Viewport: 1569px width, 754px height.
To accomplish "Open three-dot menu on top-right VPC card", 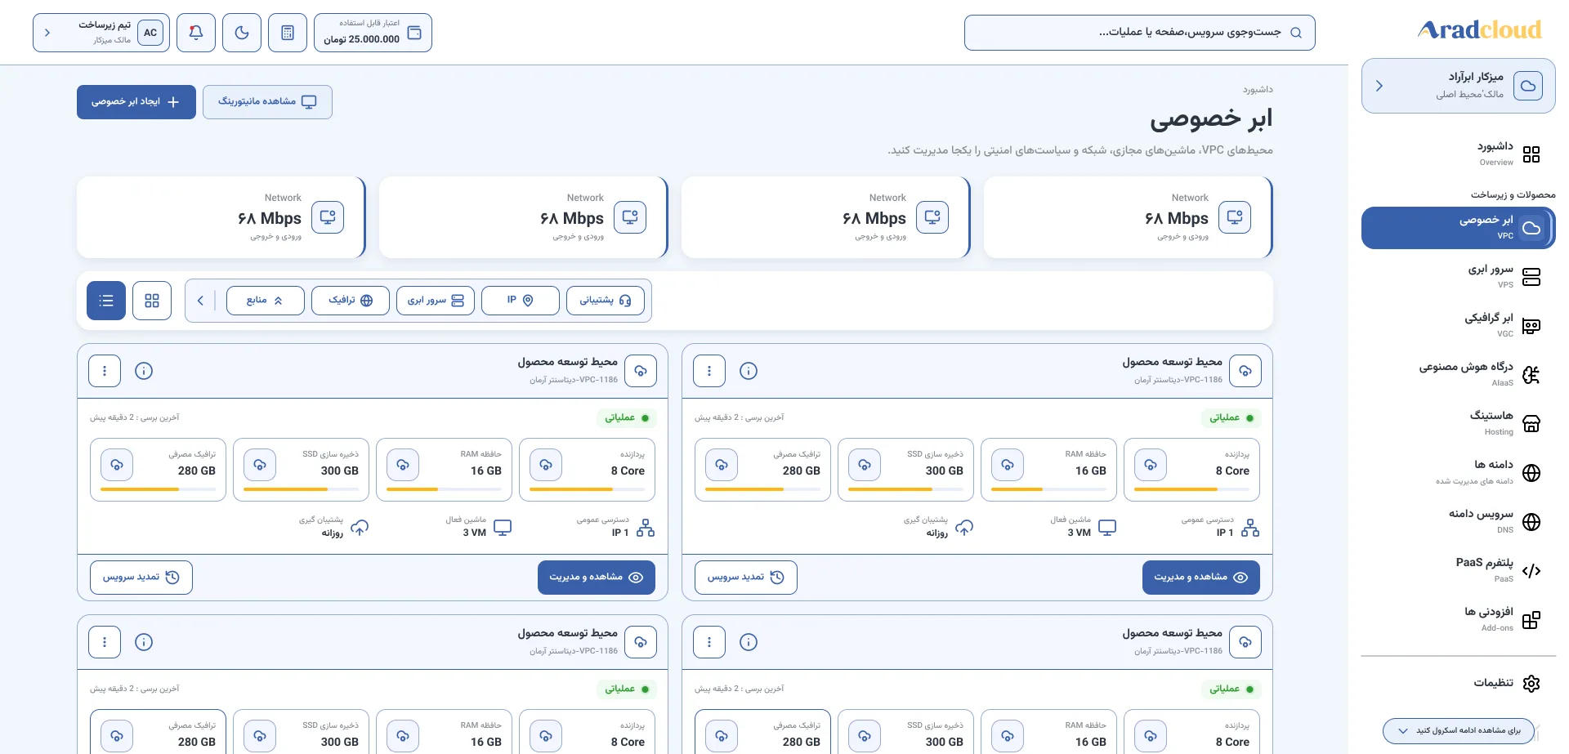I will [709, 371].
